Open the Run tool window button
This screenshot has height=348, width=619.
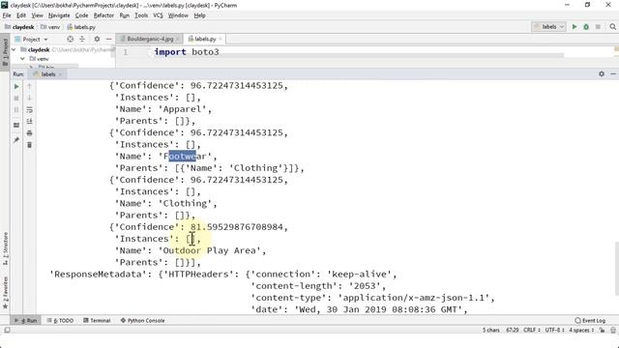pos(26,320)
